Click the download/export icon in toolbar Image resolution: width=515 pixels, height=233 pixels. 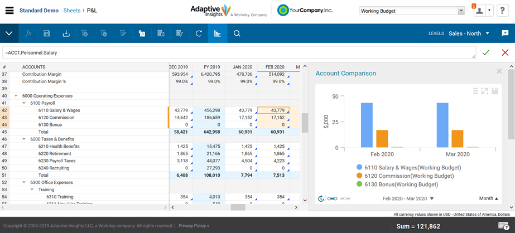(x=66, y=33)
